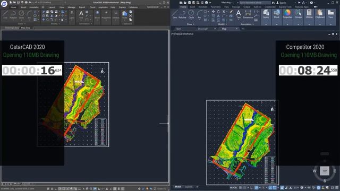Switch to the Start document tab in Competitor
The height and width of the screenshot is (191, 340).
point(178,29)
